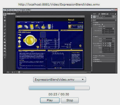Close the Blend window with red X
The width and height of the screenshot is (120, 105).
click(116, 10)
